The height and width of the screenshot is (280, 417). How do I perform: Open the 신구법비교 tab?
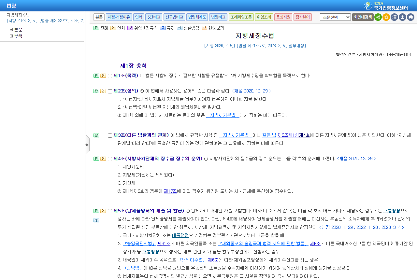174,17
